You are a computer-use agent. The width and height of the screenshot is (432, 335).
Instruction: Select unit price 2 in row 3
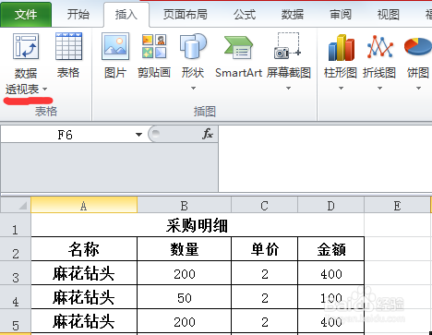tap(264, 273)
